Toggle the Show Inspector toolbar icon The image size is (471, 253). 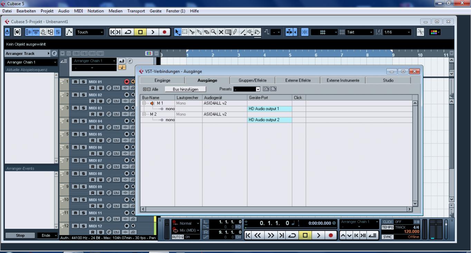coord(28,32)
